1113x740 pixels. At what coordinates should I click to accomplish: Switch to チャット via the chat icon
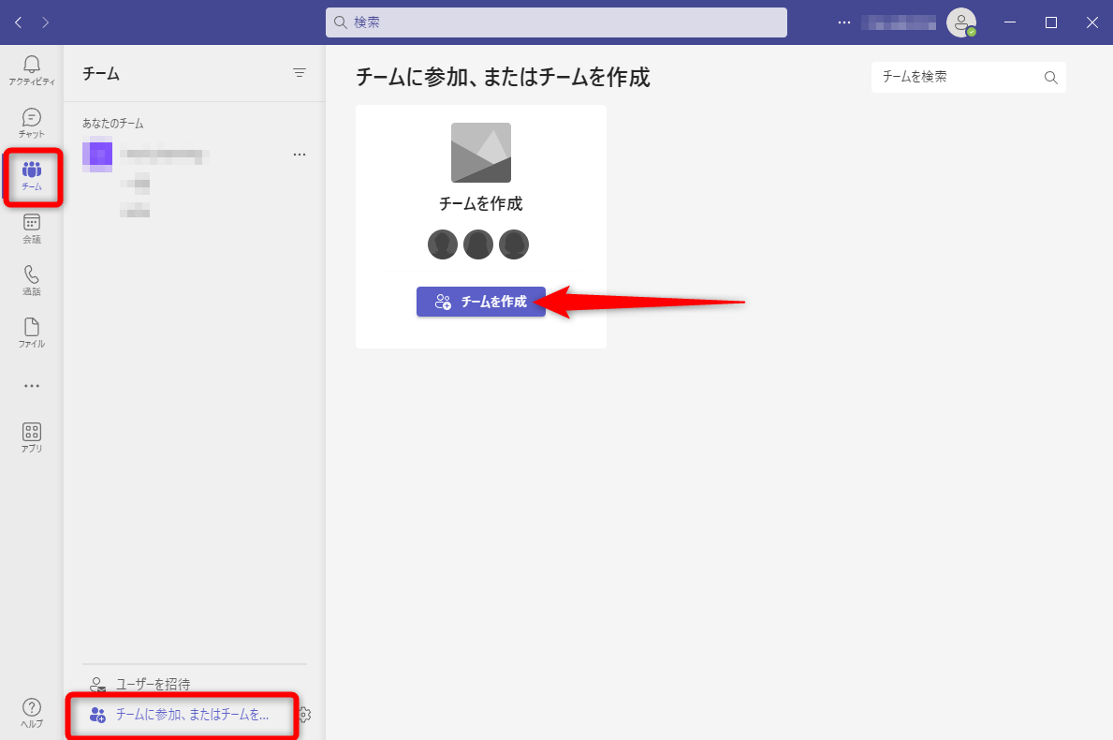tap(32, 122)
